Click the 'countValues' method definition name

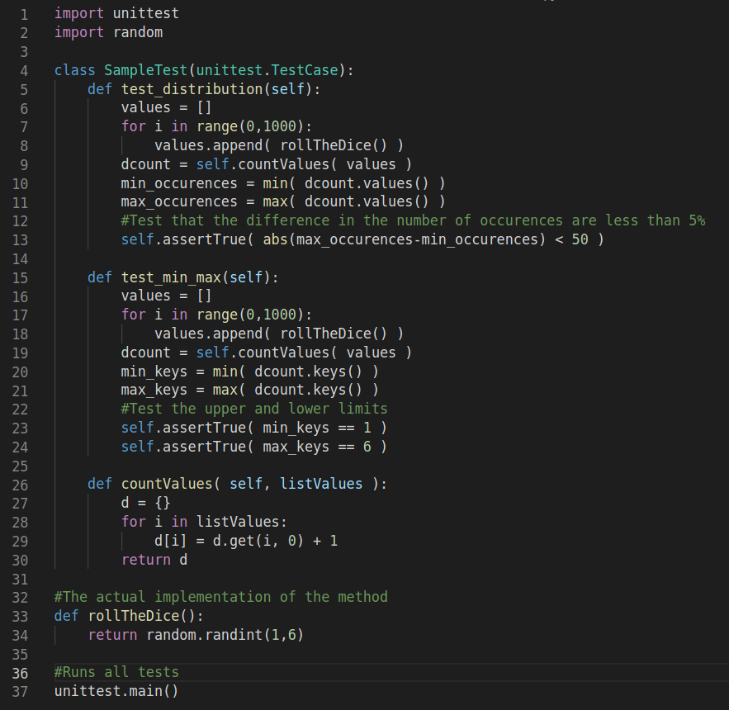pyautogui.click(x=167, y=484)
